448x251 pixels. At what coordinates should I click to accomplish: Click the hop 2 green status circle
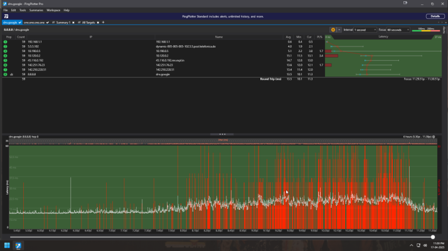pos(5,46)
